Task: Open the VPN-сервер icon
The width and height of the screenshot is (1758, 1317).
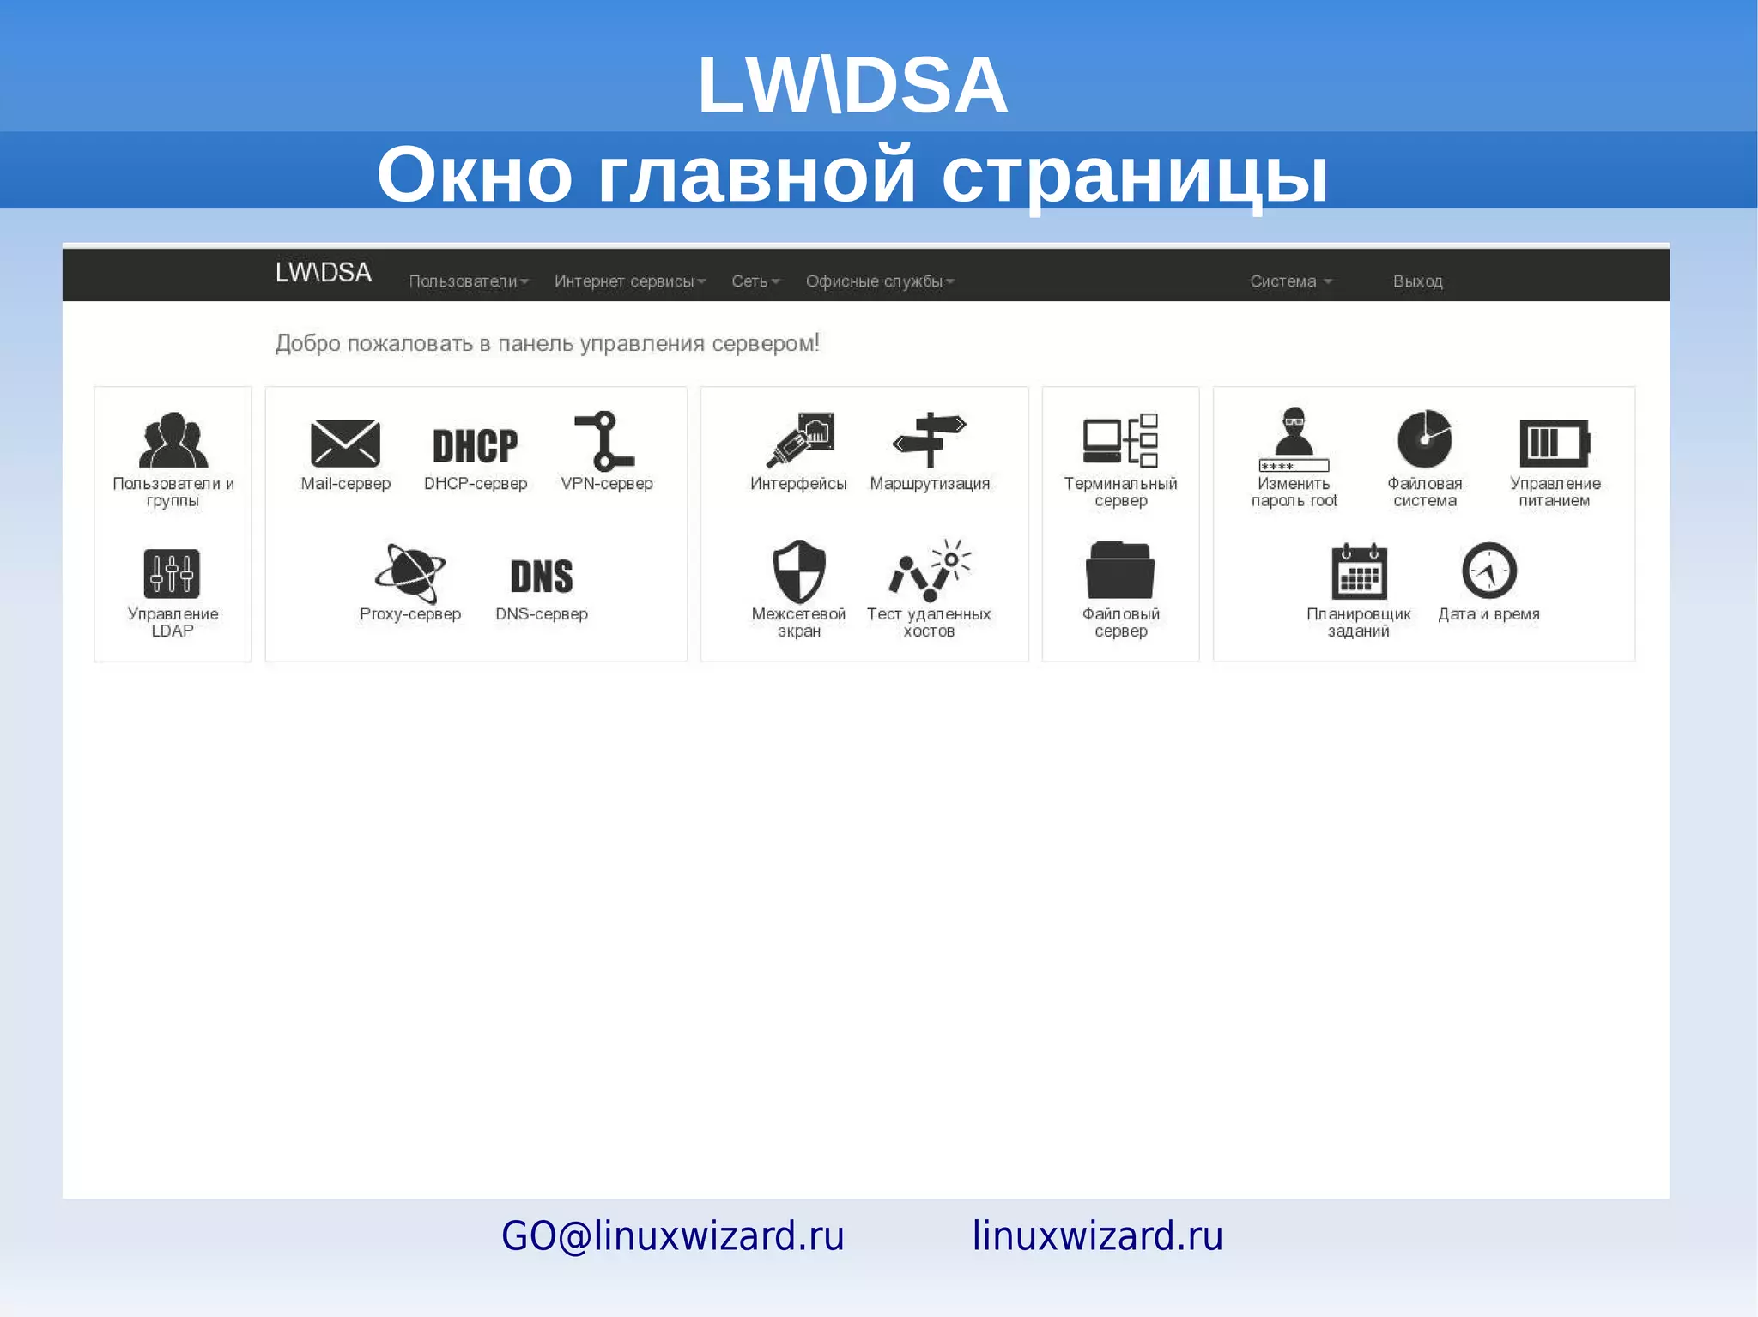Action: (x=605, y=440)
